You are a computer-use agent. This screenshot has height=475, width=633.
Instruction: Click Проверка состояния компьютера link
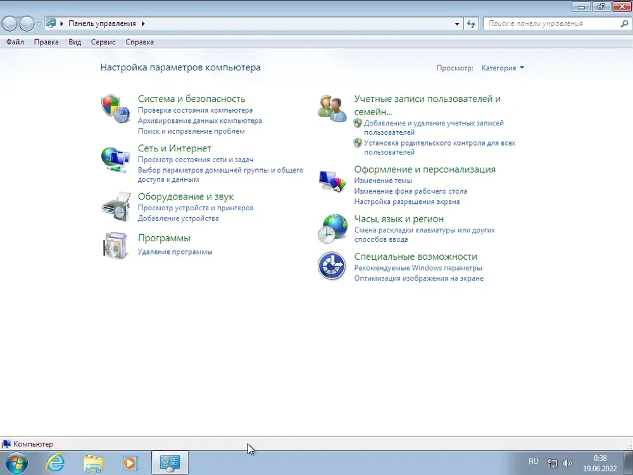click(196, 110)
